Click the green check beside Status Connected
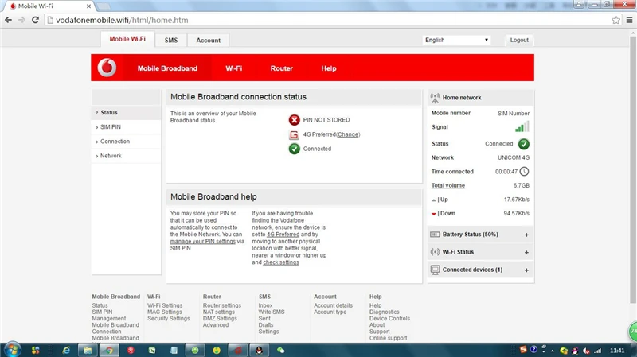This screenshot has height=357, width=637. coord(524,144)
